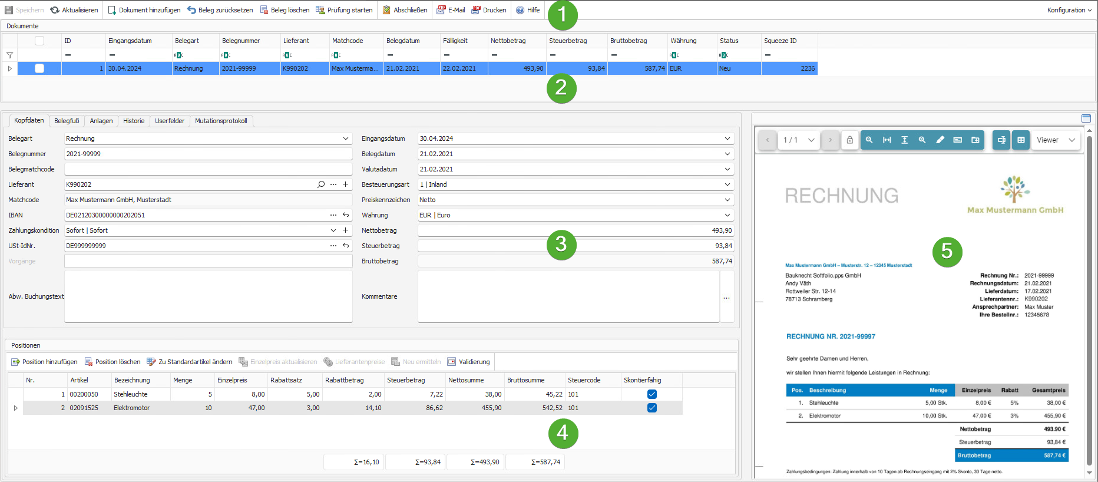Uncheck Skontierfähig for the Stehleuchte position
This screenshot has width=1098, height=482.
click(x=651, y=394)
